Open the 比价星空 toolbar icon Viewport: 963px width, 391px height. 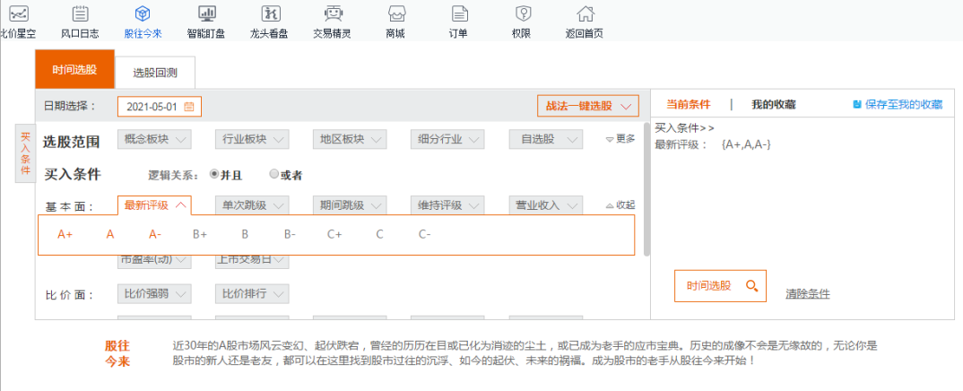(18, 13)
